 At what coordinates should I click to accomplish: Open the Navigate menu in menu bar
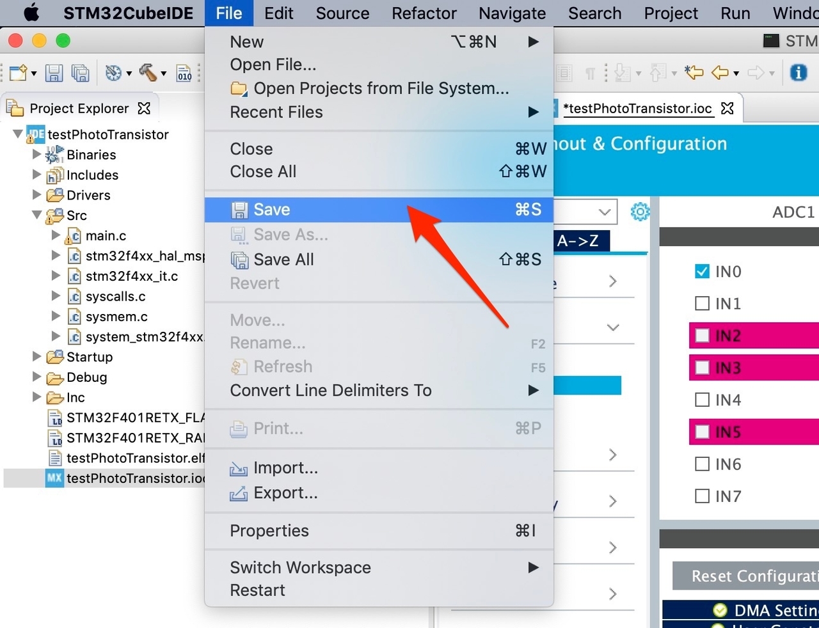coord(513,13)
